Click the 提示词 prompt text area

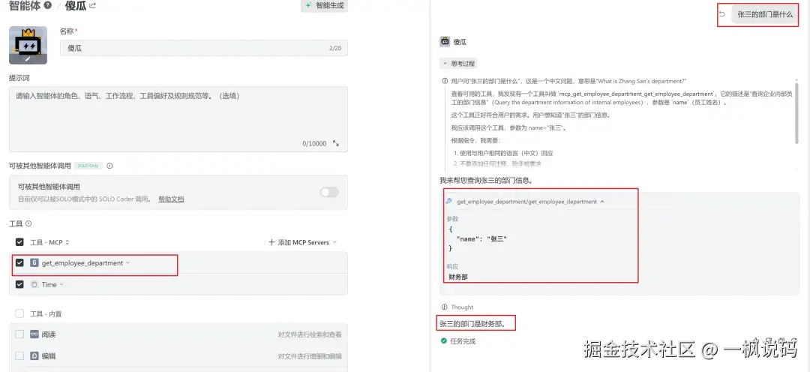pos(178,119)
